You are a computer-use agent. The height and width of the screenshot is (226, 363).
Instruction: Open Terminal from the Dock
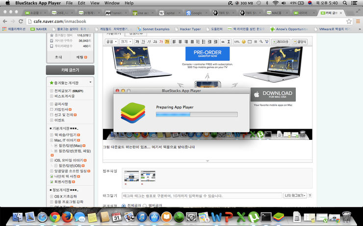coord(266,217)
